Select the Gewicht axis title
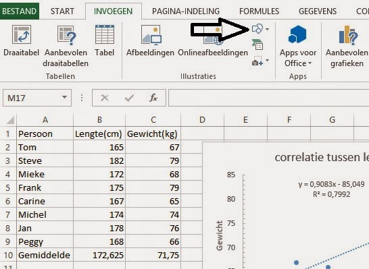Screen dimensions: 369x269 [x=220, y=236]
